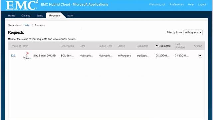Select the Requests tab

55,16
